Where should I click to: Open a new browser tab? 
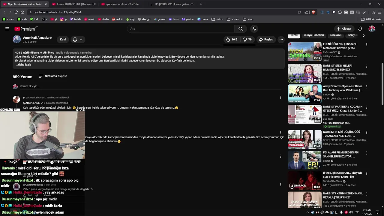pos(201,4)
